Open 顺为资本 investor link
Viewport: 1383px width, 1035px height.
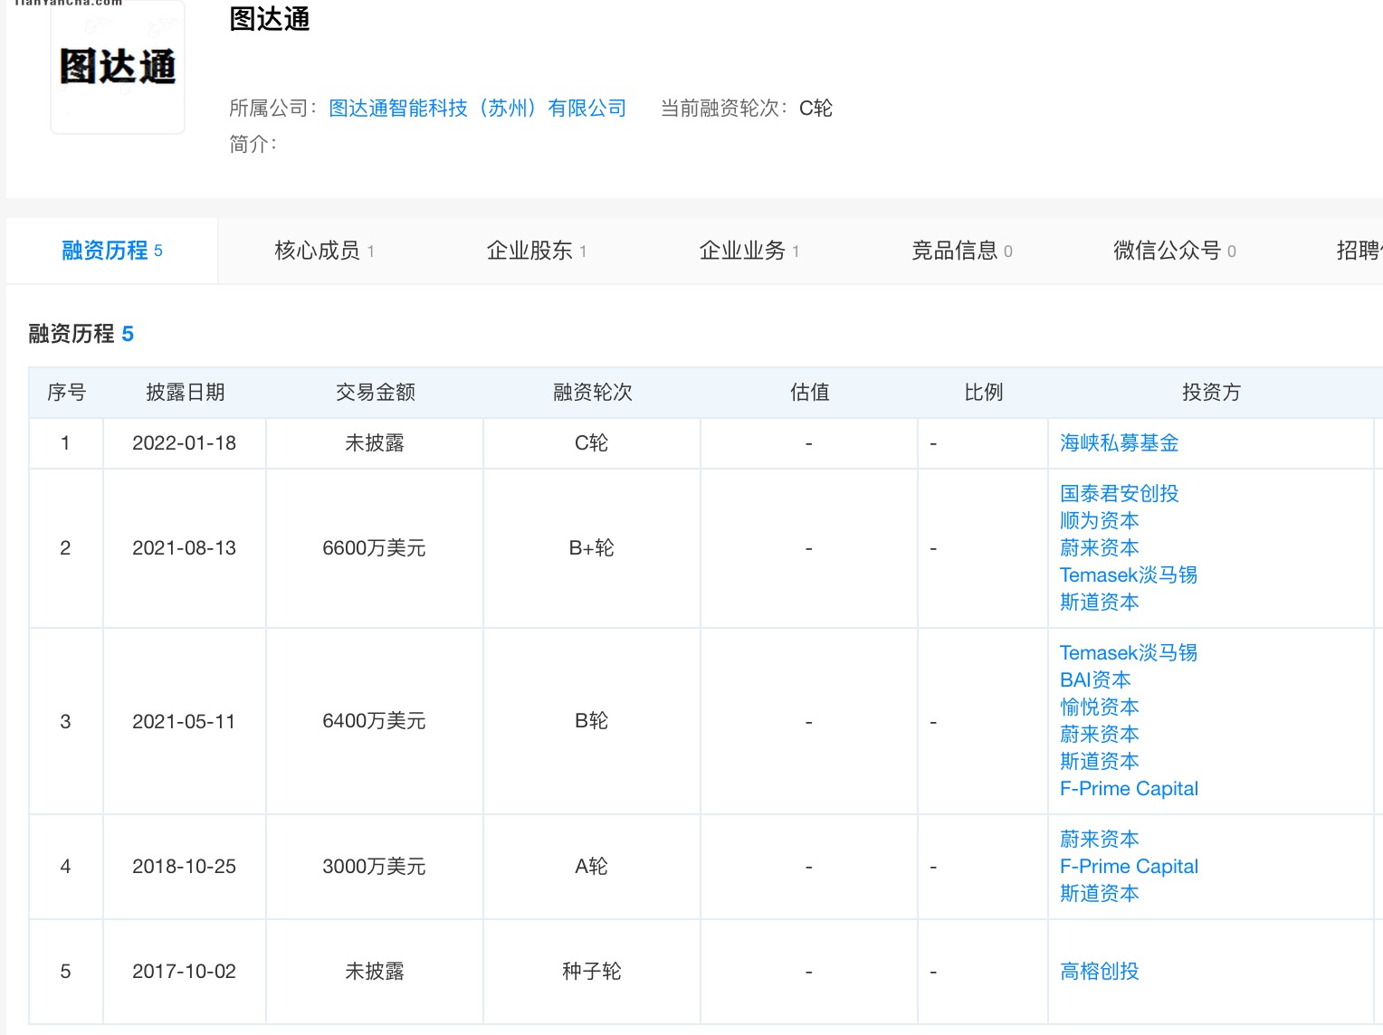coord(1099,521)
